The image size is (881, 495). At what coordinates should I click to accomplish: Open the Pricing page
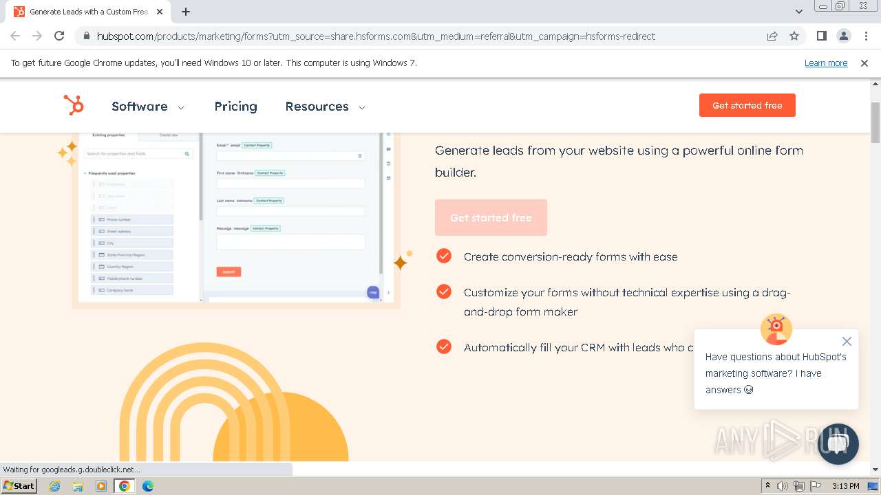pos(235,107)
